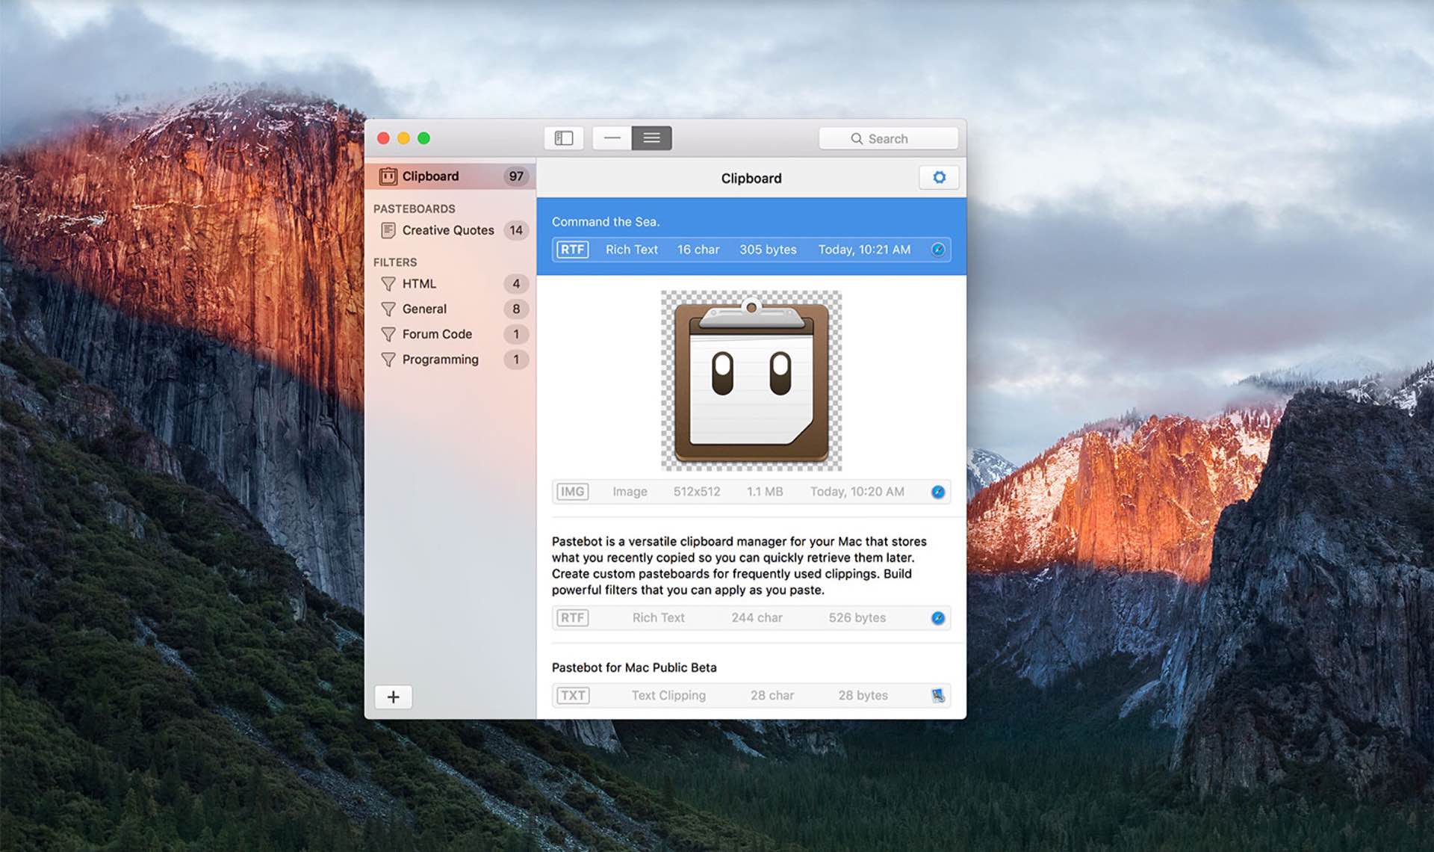Click the add new pasteboard button
1434x852 pixels.
pyautogui.click(x=395, y=697)
